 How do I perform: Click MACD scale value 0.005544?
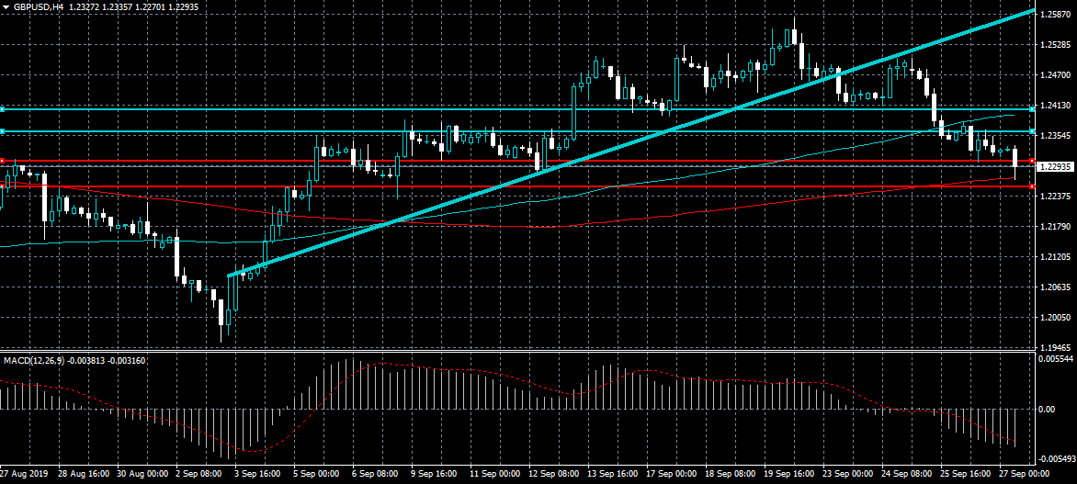[x=1057, y=358]
